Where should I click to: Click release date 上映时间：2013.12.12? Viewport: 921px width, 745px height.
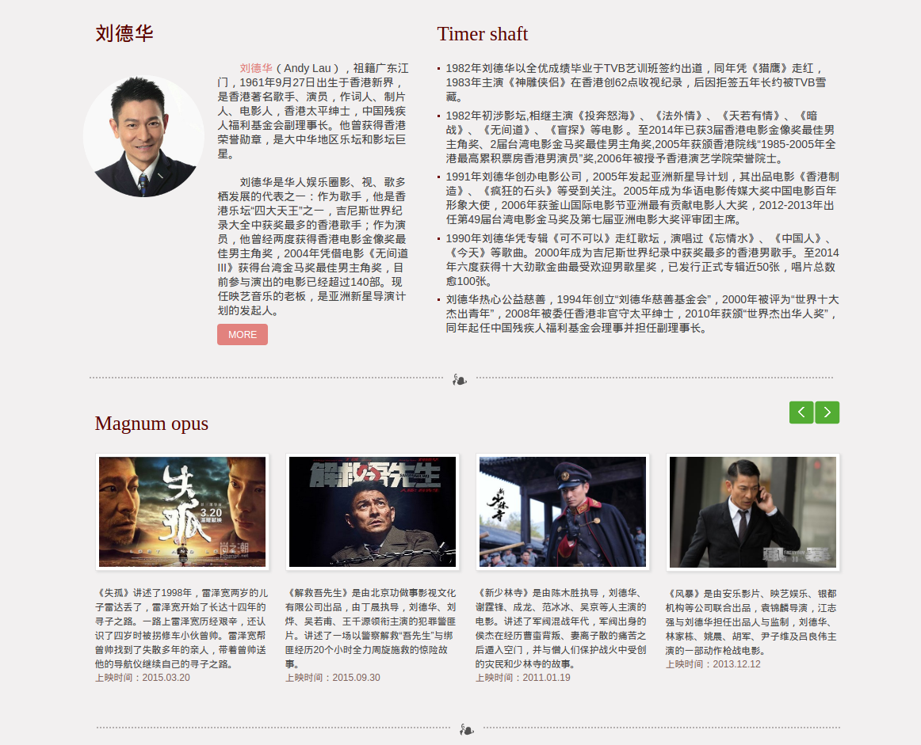click(713, 664)
